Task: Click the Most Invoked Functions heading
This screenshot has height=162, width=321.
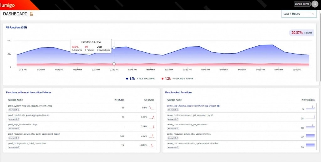Action: tap(178, 92)
